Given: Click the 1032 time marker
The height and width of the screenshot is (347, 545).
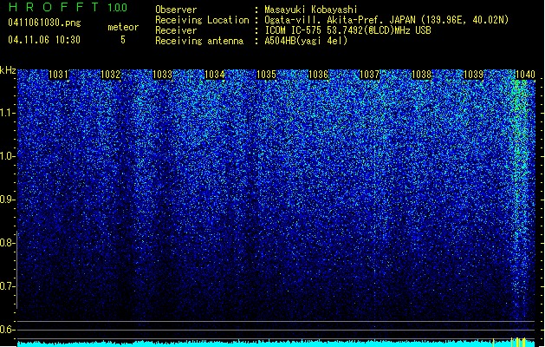Looking at the screenshot, I should (x=111, y=75).
